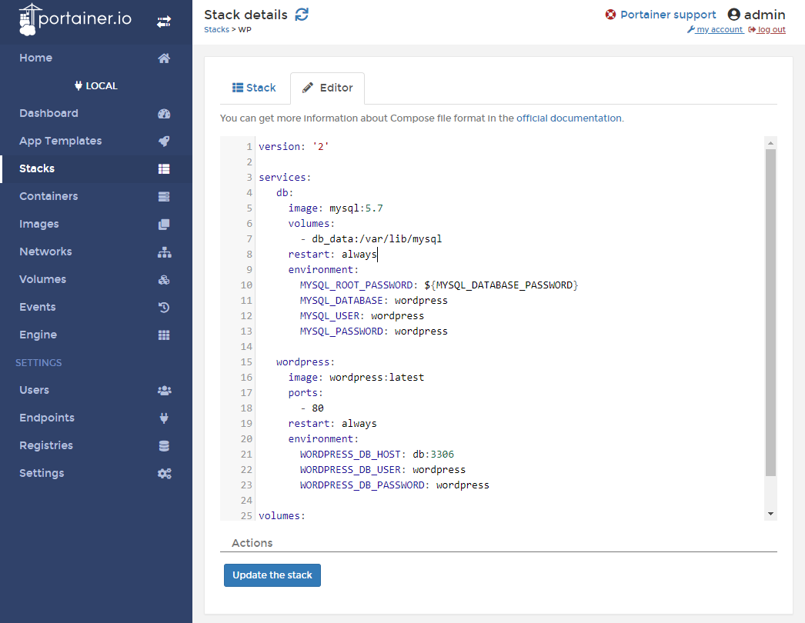Click the sidebar collapse arrows icon
This screenshot has width=805, height=623.
pyautogui.click(x=164, y=22)
